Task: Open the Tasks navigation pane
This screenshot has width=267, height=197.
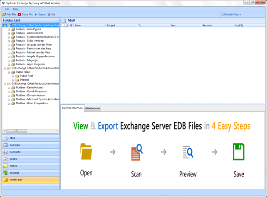Action: pos(31,159)
